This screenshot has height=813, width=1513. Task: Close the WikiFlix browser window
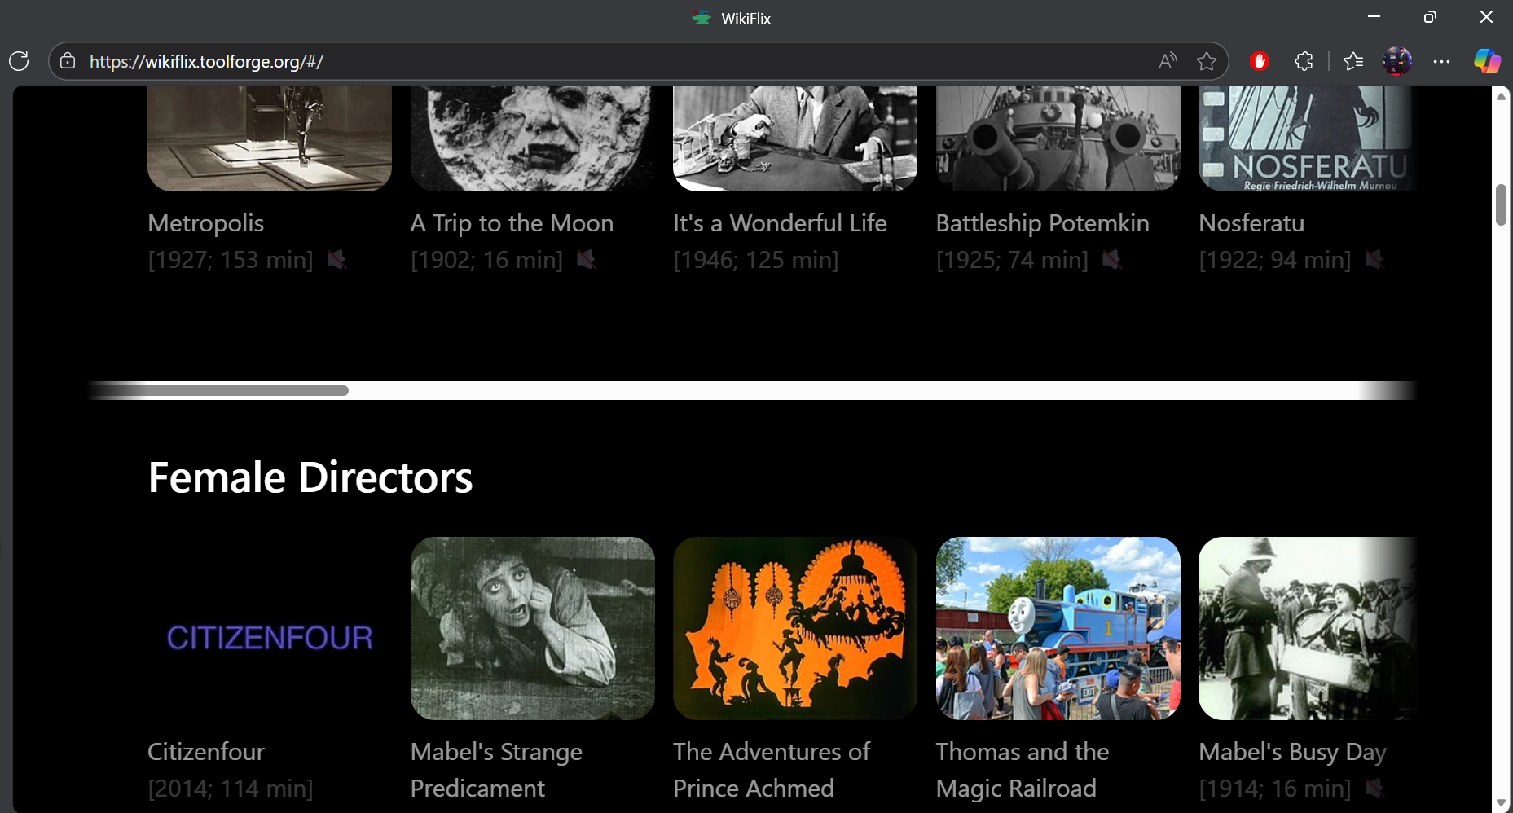1486,17
